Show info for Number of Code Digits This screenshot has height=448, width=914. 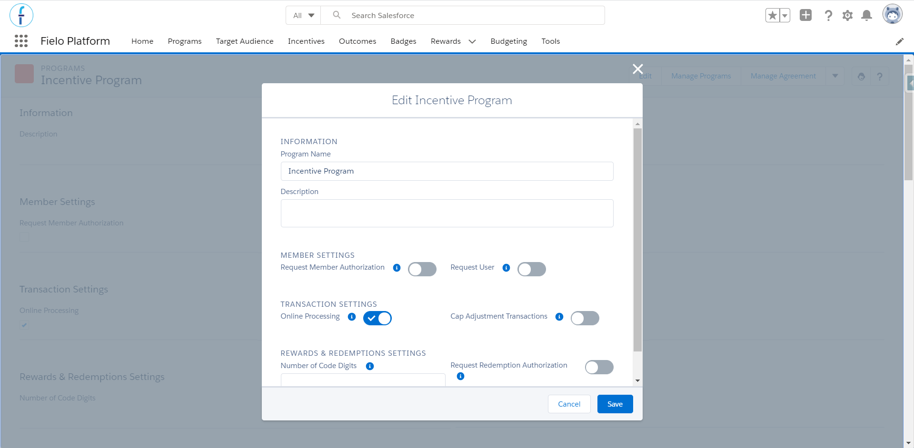point(370,366)
